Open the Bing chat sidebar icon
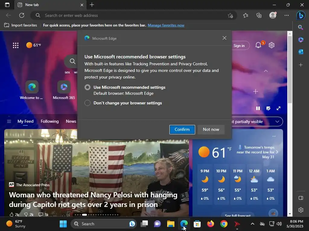This screenshot has width=309, height=231. coord(301,15)
